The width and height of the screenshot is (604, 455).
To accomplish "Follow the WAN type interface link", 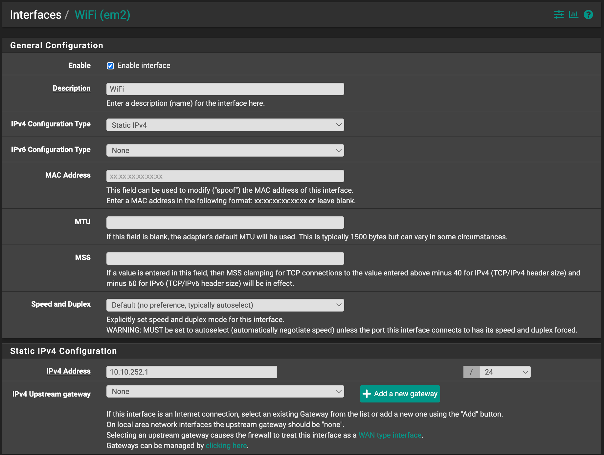I will point(390,435).
